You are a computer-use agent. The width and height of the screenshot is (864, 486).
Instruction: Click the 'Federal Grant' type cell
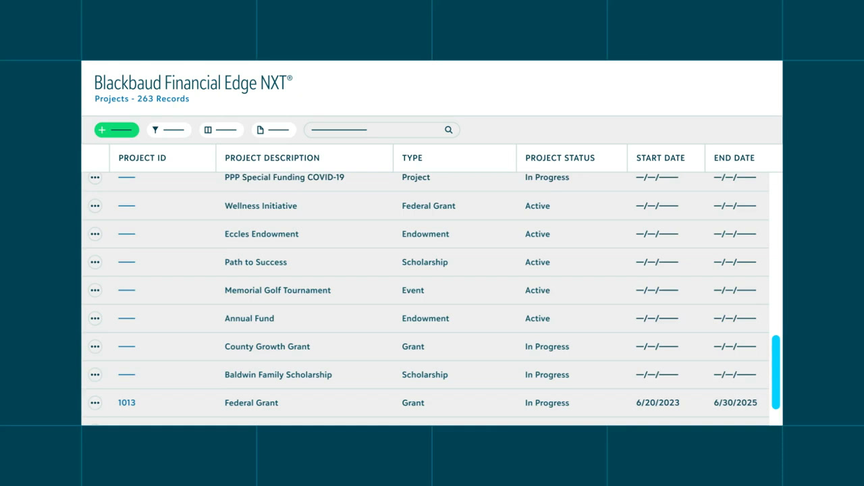[429, 206]
